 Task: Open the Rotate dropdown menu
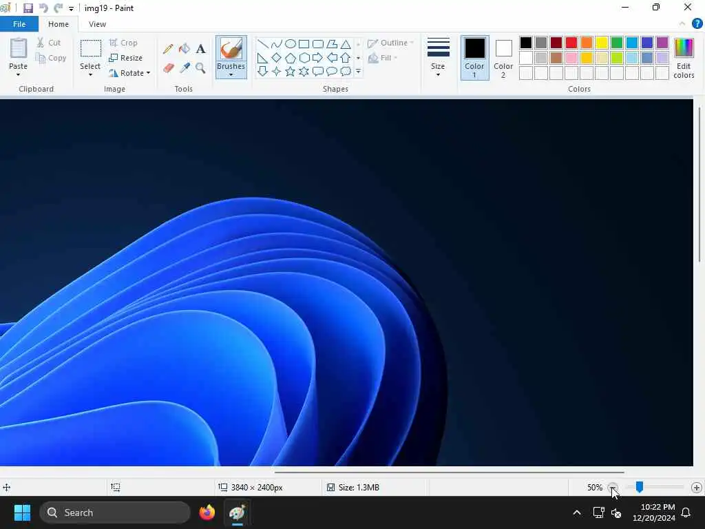click(148, 73)
